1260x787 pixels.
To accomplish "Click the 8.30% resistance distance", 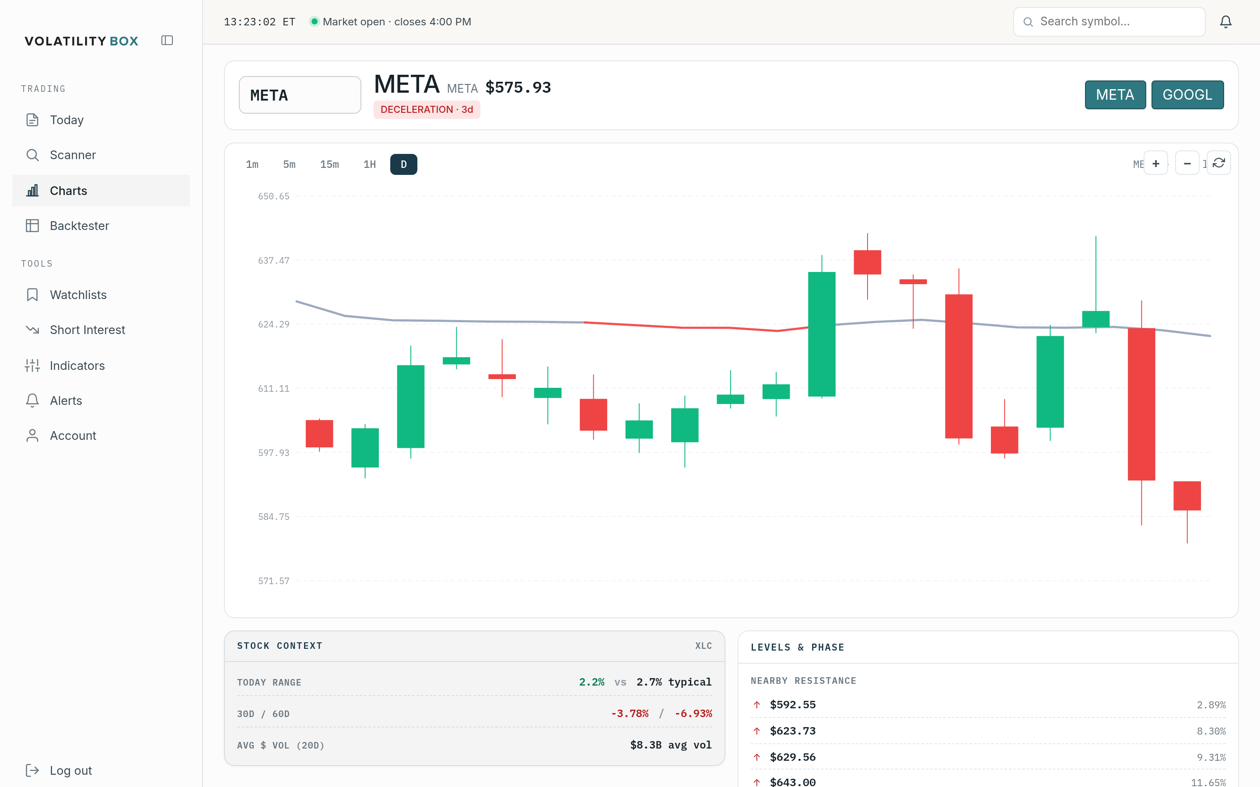I will click(1211, 731).
